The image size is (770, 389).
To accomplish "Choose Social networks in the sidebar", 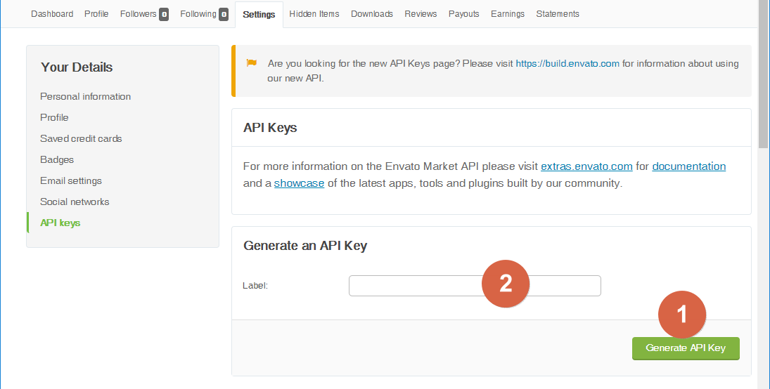I will (75, 202).
